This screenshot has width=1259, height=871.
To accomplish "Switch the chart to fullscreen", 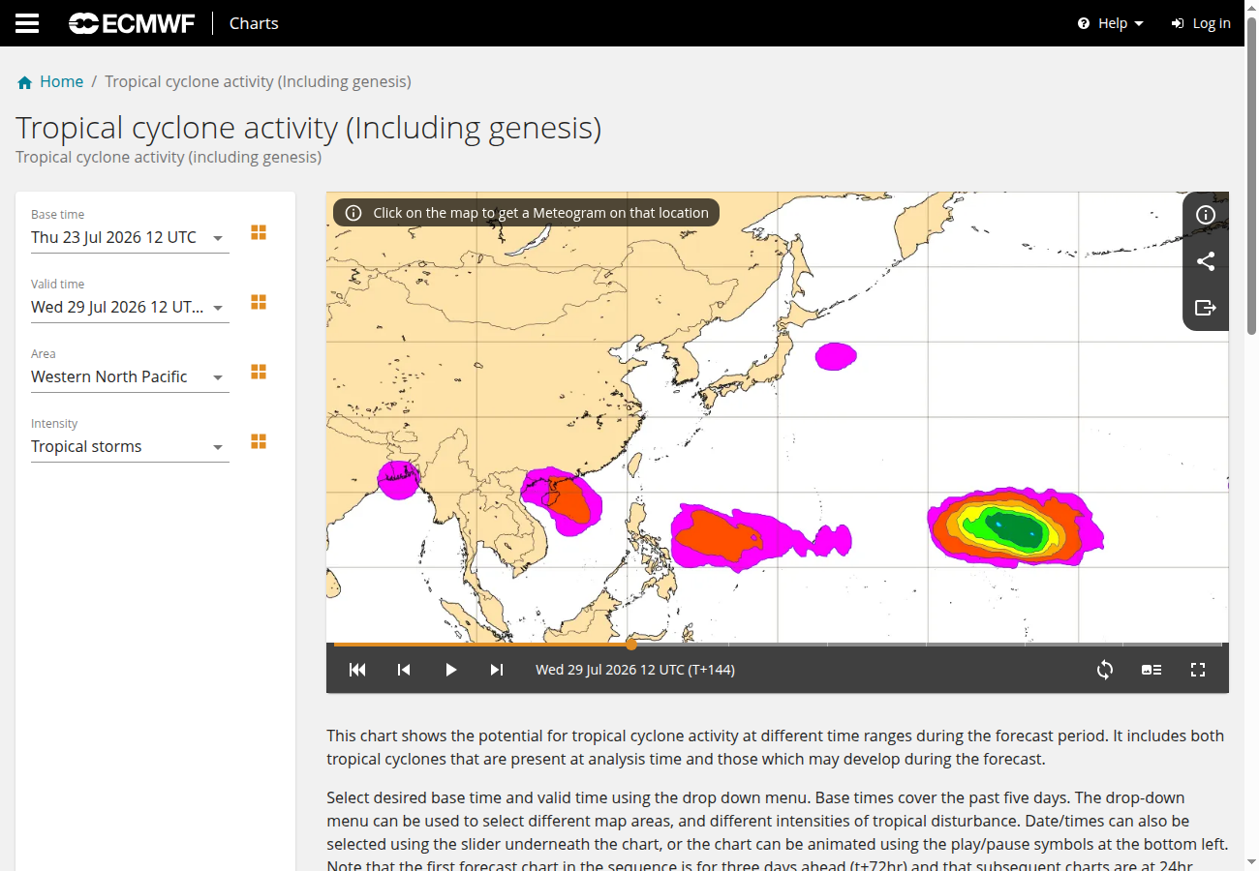I will click(1198, 670).
